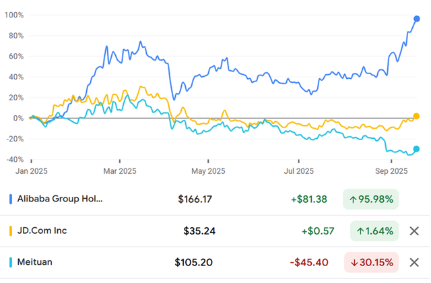Viewport: 431px width, 283px height.
Task: Click the May 2025 axis label
Action: tap(207, 171)
